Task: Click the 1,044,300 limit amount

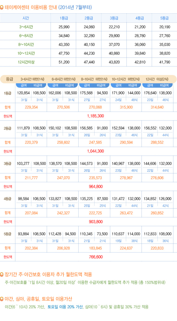Action: coord(96,151)
